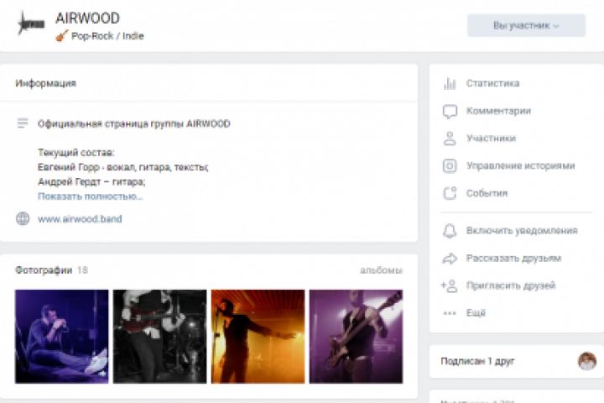Click the AIRWOOD group title

coord(87,18)
